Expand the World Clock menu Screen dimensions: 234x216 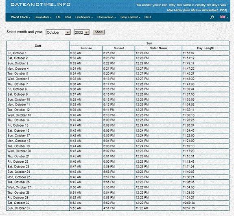tap(21, 17)
